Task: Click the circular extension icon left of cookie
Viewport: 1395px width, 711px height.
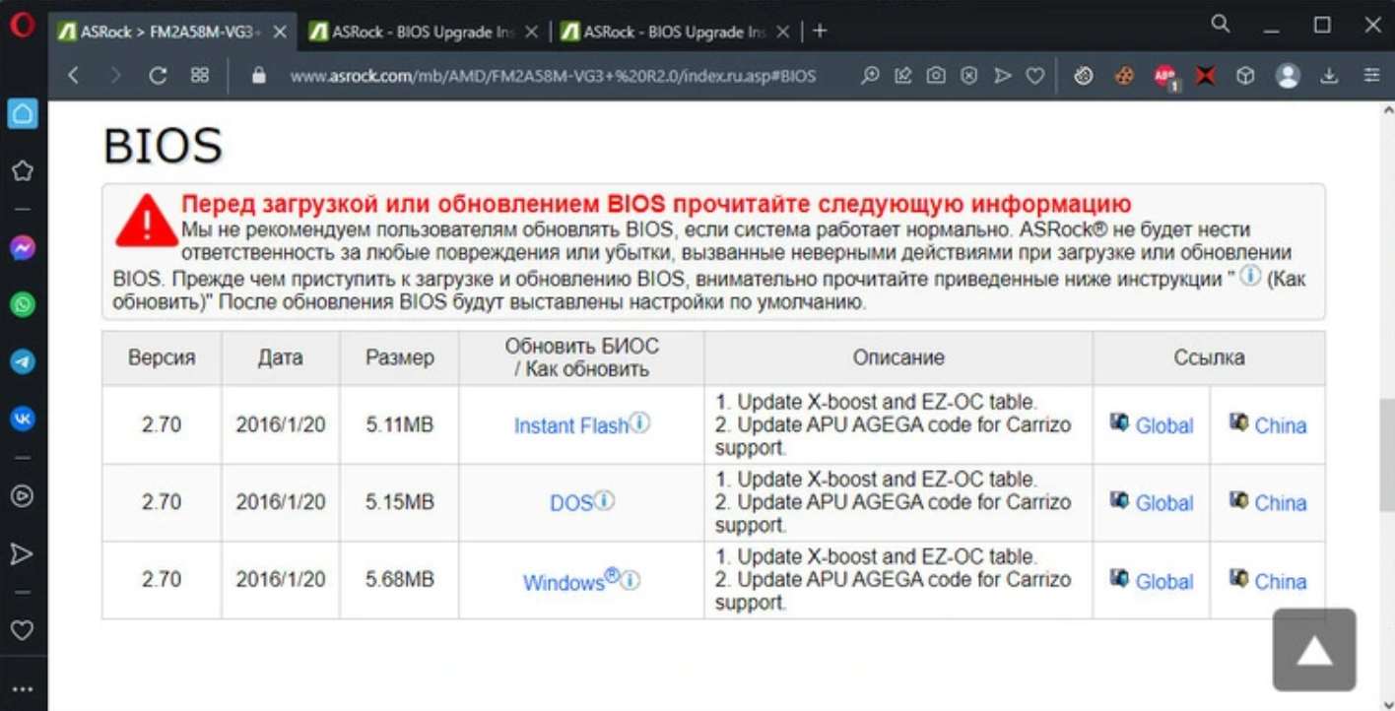Action: 1084,76
